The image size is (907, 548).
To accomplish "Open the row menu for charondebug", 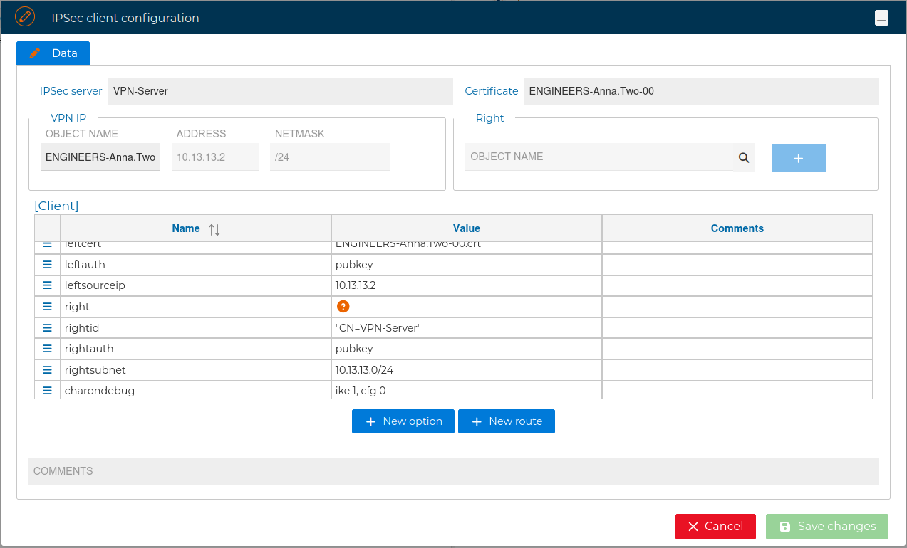I will point(46,390).
